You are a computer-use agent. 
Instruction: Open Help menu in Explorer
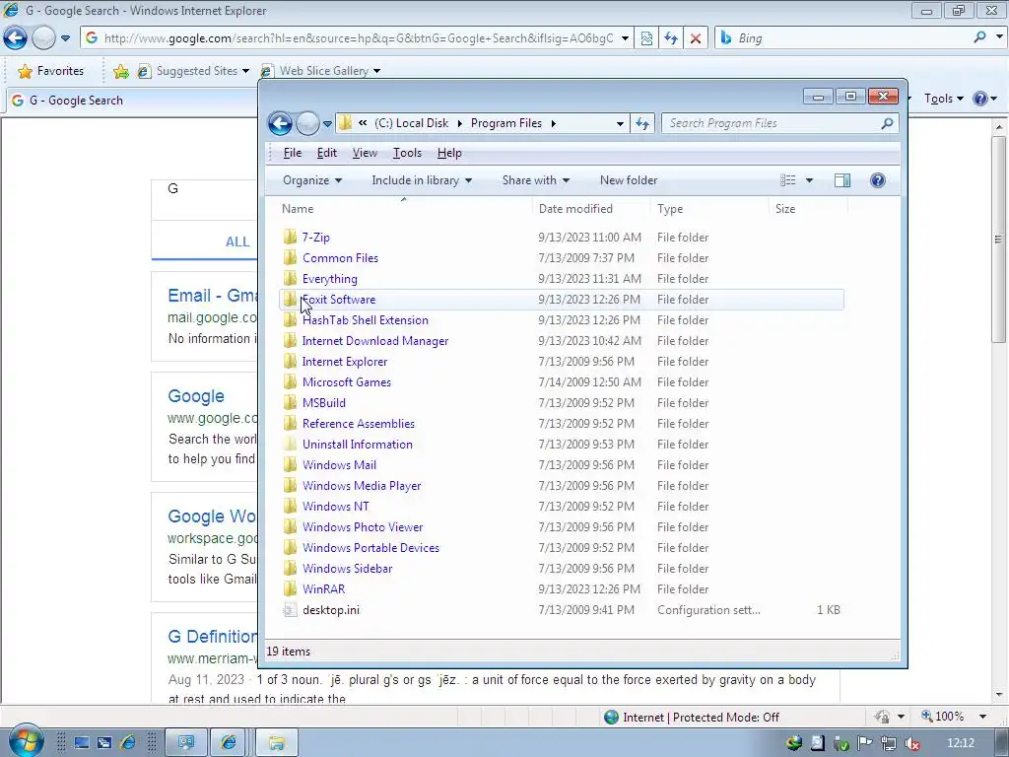[449, 153]
